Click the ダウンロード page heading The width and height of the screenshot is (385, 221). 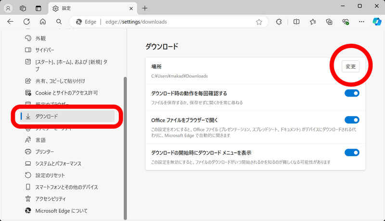[162, 46]
